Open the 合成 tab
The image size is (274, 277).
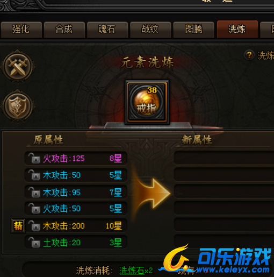(x=64, y=30)
